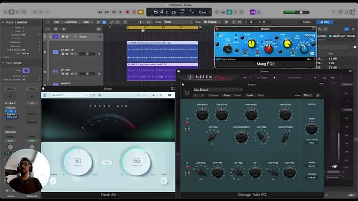Click the Drive knob in Output section

coord(311,128)
